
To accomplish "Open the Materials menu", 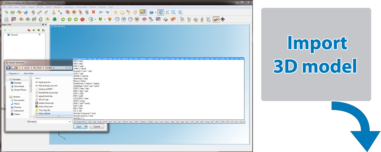I will point(58,7).
